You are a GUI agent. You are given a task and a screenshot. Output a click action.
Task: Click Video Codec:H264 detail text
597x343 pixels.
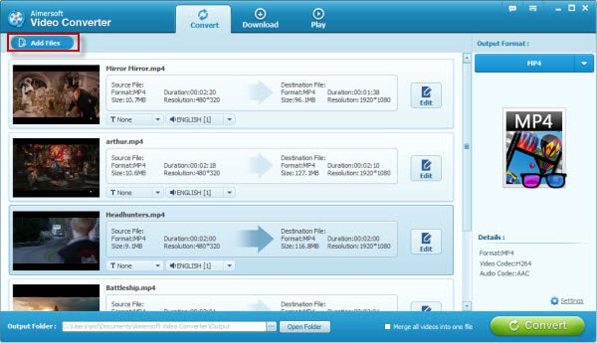[505, 263]
